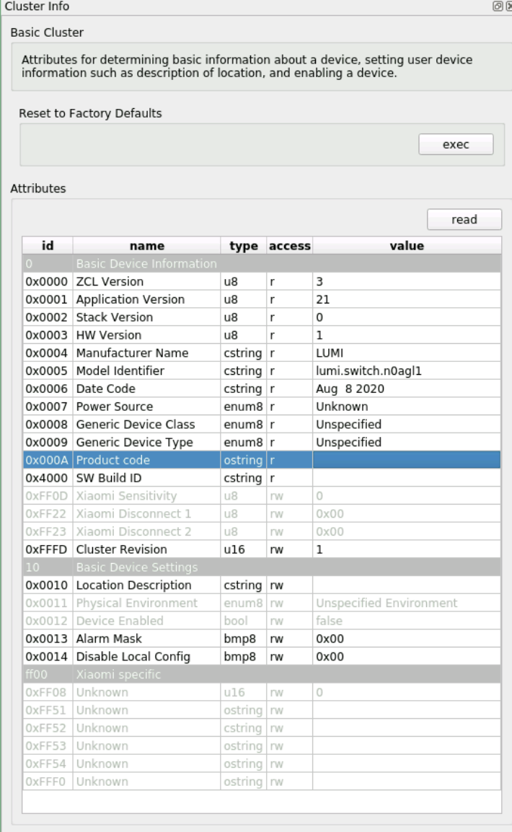Click the lumi.switch.n0agl1 value

(407, 371)
